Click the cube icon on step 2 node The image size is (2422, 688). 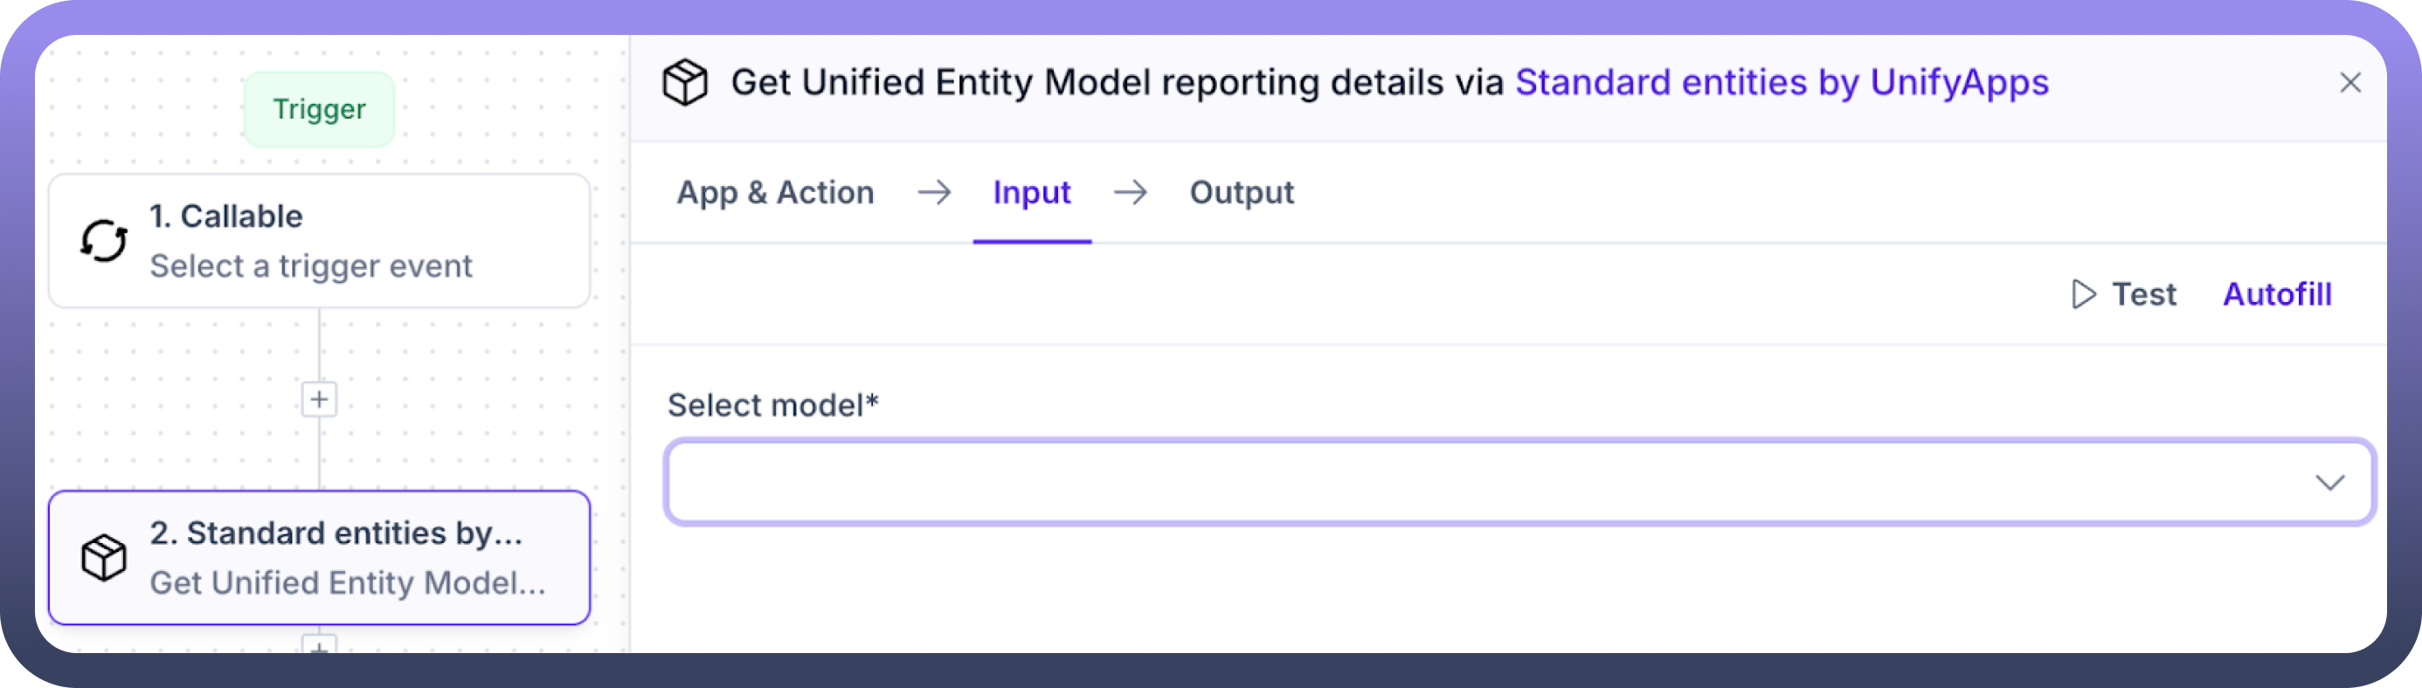(x=103, y=558)
